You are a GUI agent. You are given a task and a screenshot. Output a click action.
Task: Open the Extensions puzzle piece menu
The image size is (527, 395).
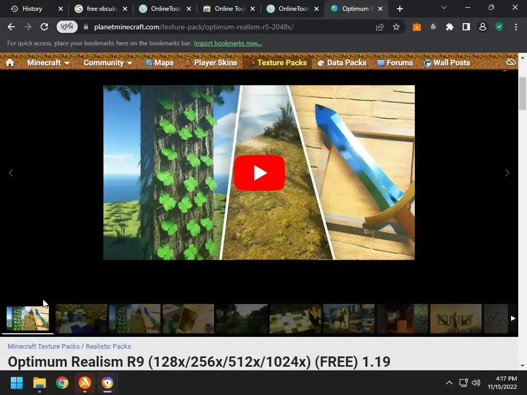(450, 27)
